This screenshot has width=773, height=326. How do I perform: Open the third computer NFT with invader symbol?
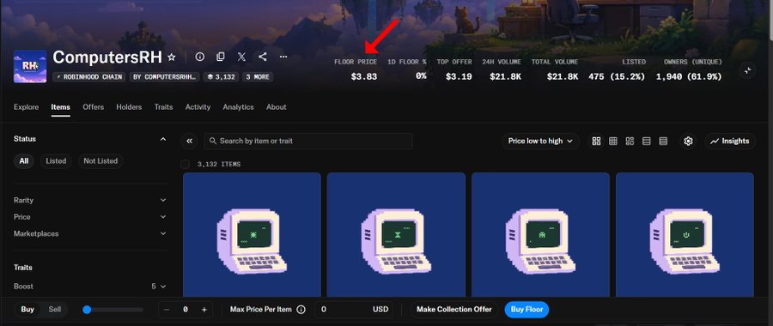tap(540, 234)
